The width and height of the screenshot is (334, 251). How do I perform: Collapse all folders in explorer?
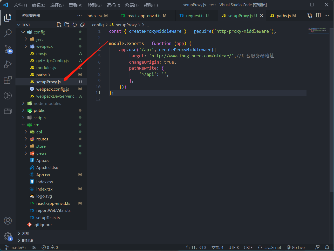click(82, 25)
